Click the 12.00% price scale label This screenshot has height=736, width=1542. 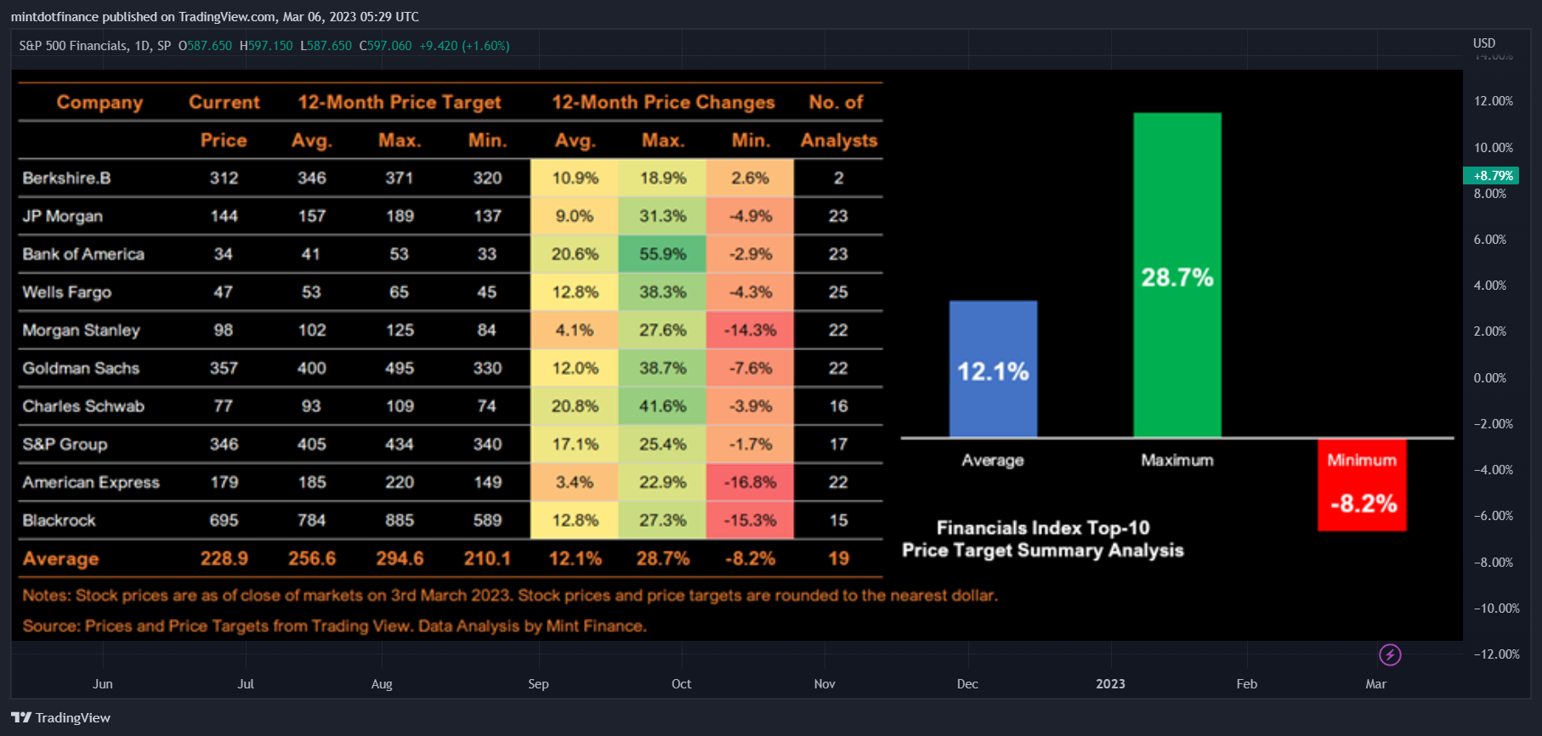point(1494,101)
